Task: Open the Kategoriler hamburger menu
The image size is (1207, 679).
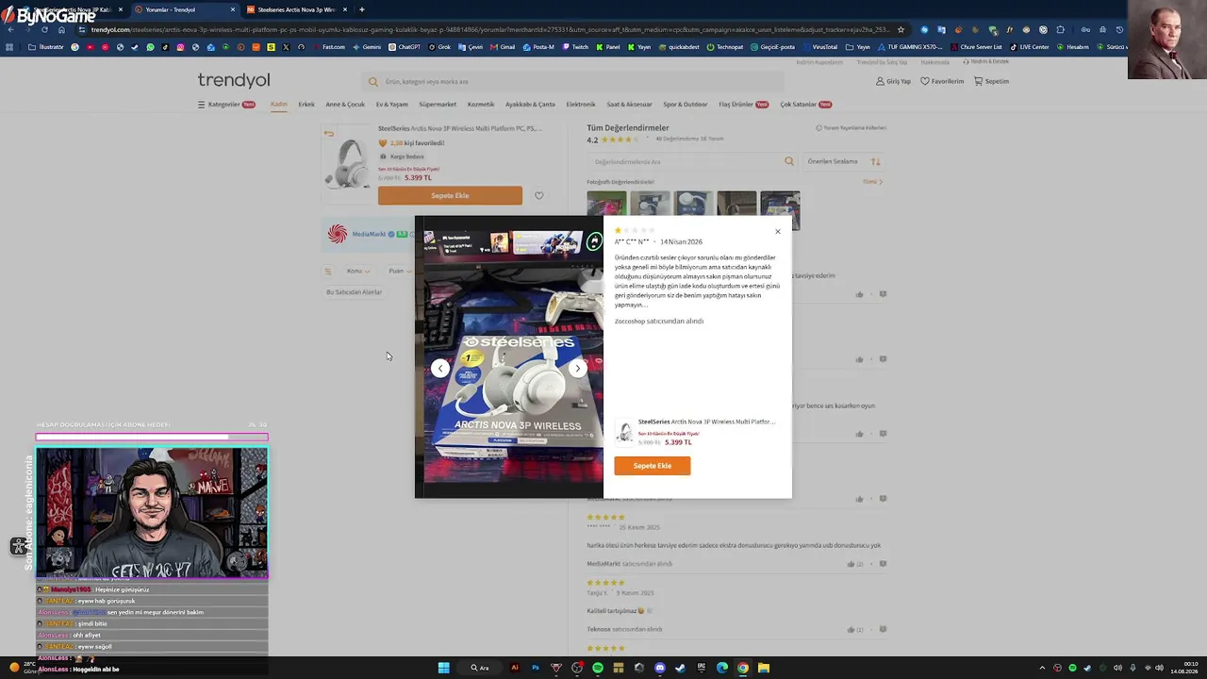Action: click(226, 105)
